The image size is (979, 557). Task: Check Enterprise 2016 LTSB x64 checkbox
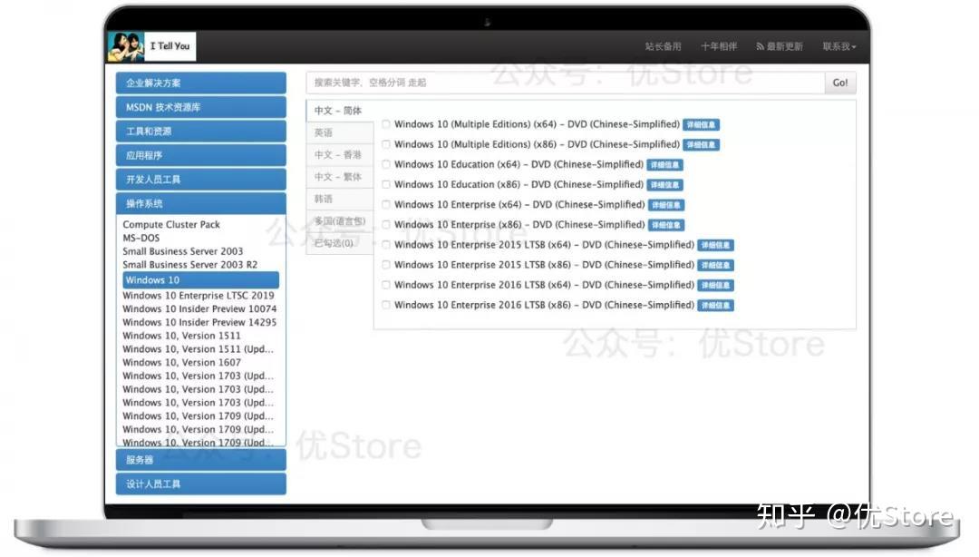pos(386,285)
